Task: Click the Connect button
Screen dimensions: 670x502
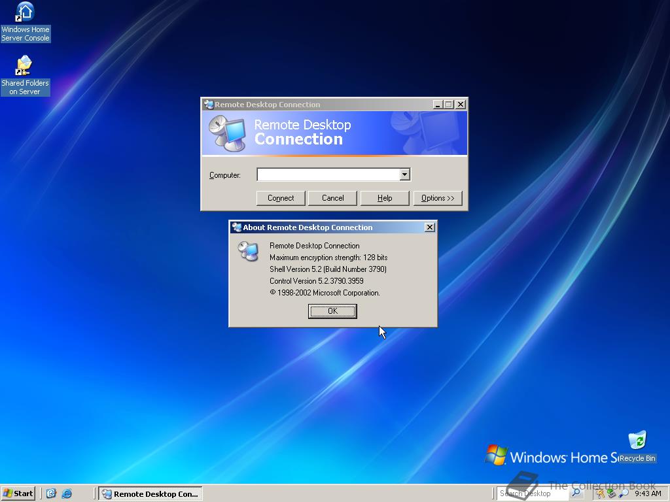Action: 281,198
